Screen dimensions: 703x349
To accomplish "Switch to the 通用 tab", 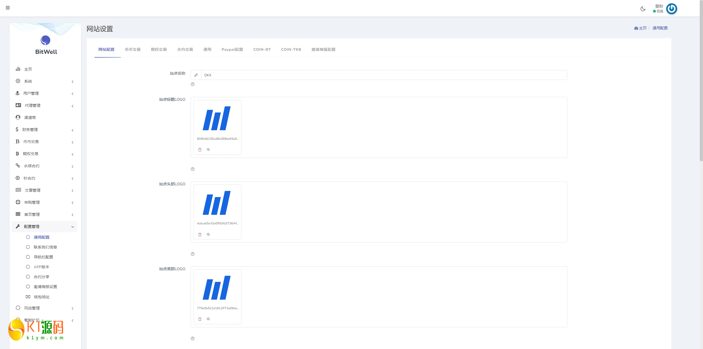I will (207, 49).
